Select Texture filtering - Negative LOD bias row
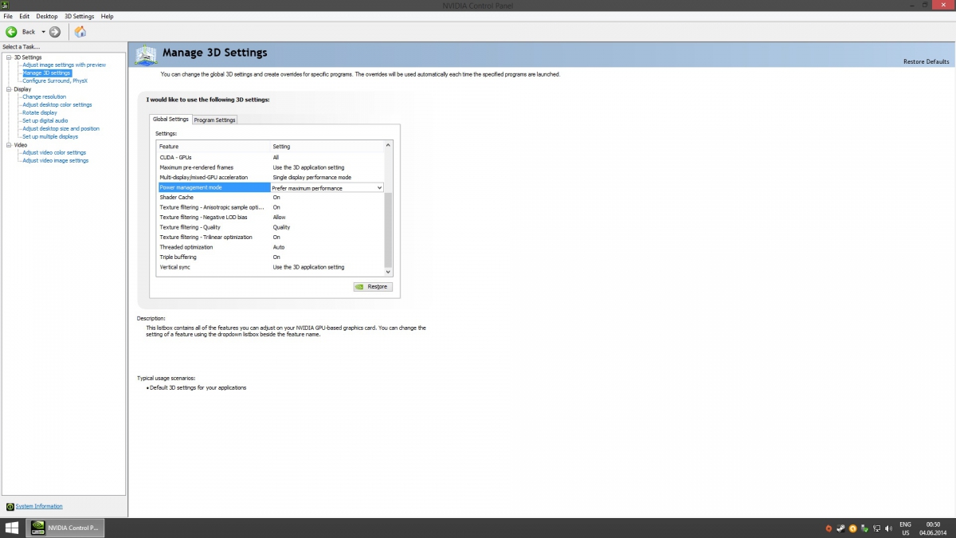The width and height of the screenshot is (956, 538). (x=271, y=217)
